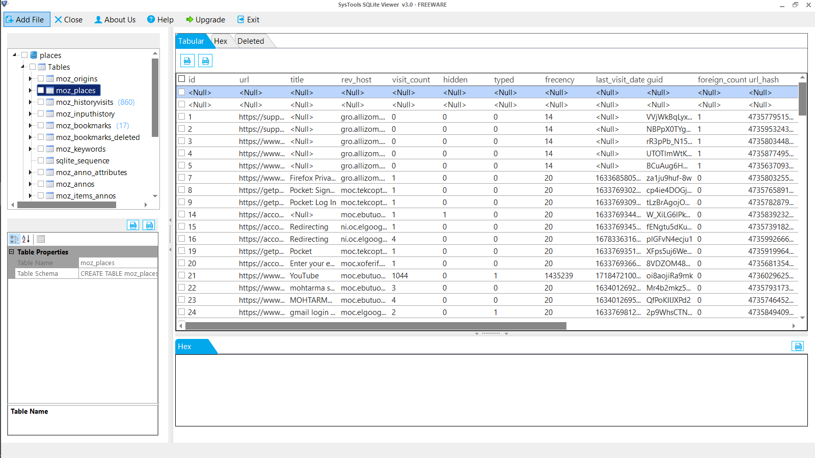Click the table's vertical scrollbar thumb

coord(802,99)
